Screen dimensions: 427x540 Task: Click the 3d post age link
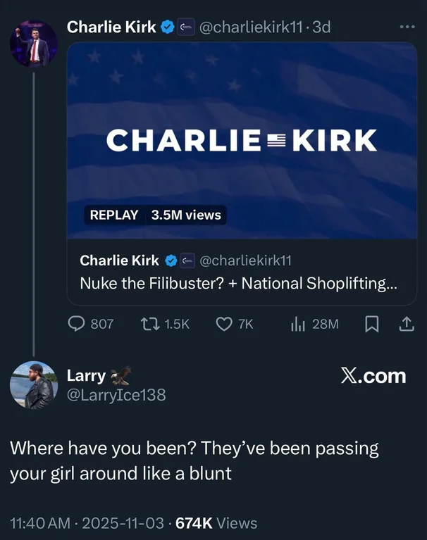(x=321, y=27)
